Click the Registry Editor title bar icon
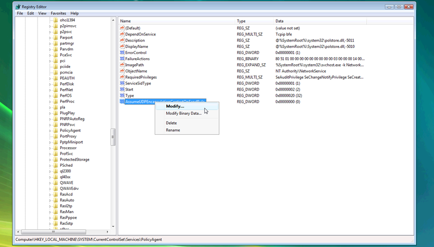The width and height of the screenshot is (434, 247). click(17, 7)
